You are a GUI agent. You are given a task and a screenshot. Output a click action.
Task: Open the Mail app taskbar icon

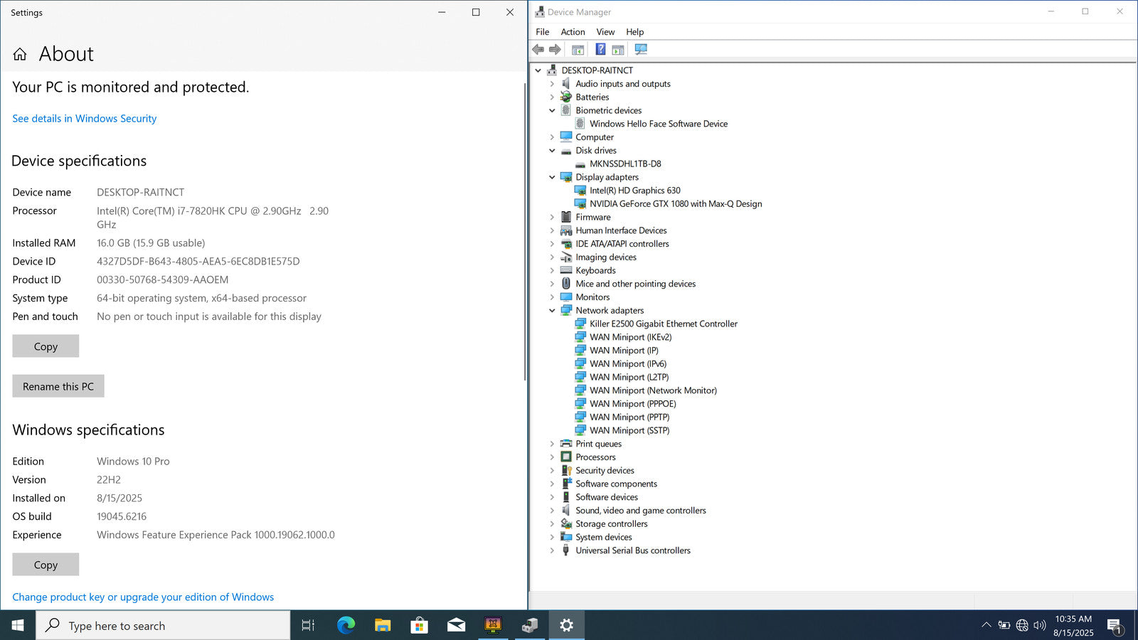point(456,625)
